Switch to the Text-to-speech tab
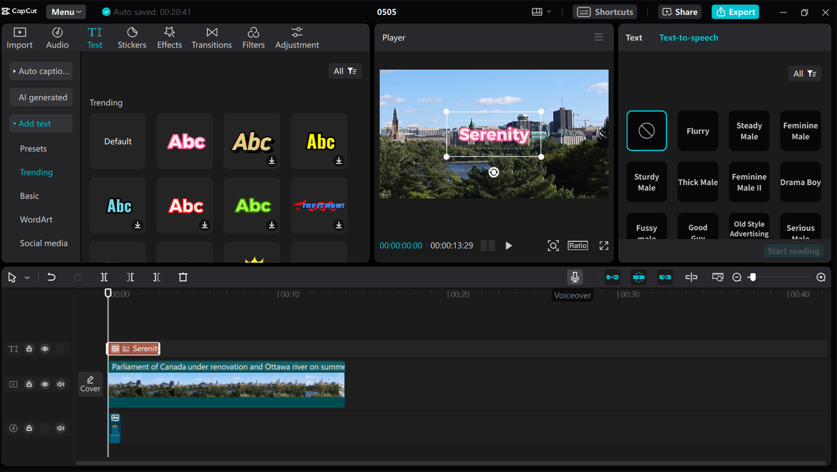837x472 pixels. (x=689, y=37)
